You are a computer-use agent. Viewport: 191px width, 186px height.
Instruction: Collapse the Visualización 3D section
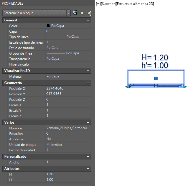coord(88,71)
